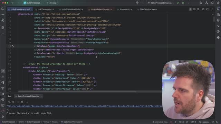Open the Explorer tool window folder icon
The image size is (221, 124).
point(3,9)
